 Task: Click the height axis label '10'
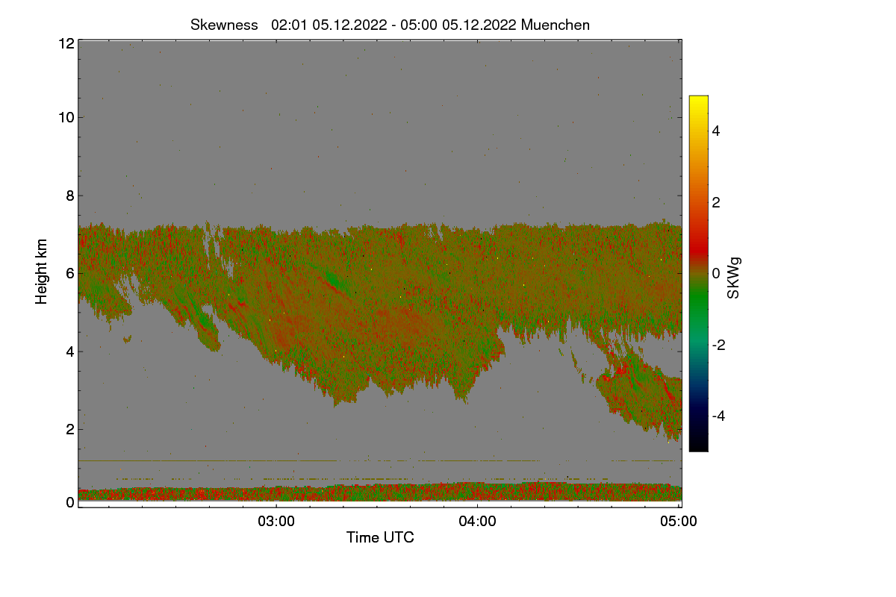coord(66,117)
